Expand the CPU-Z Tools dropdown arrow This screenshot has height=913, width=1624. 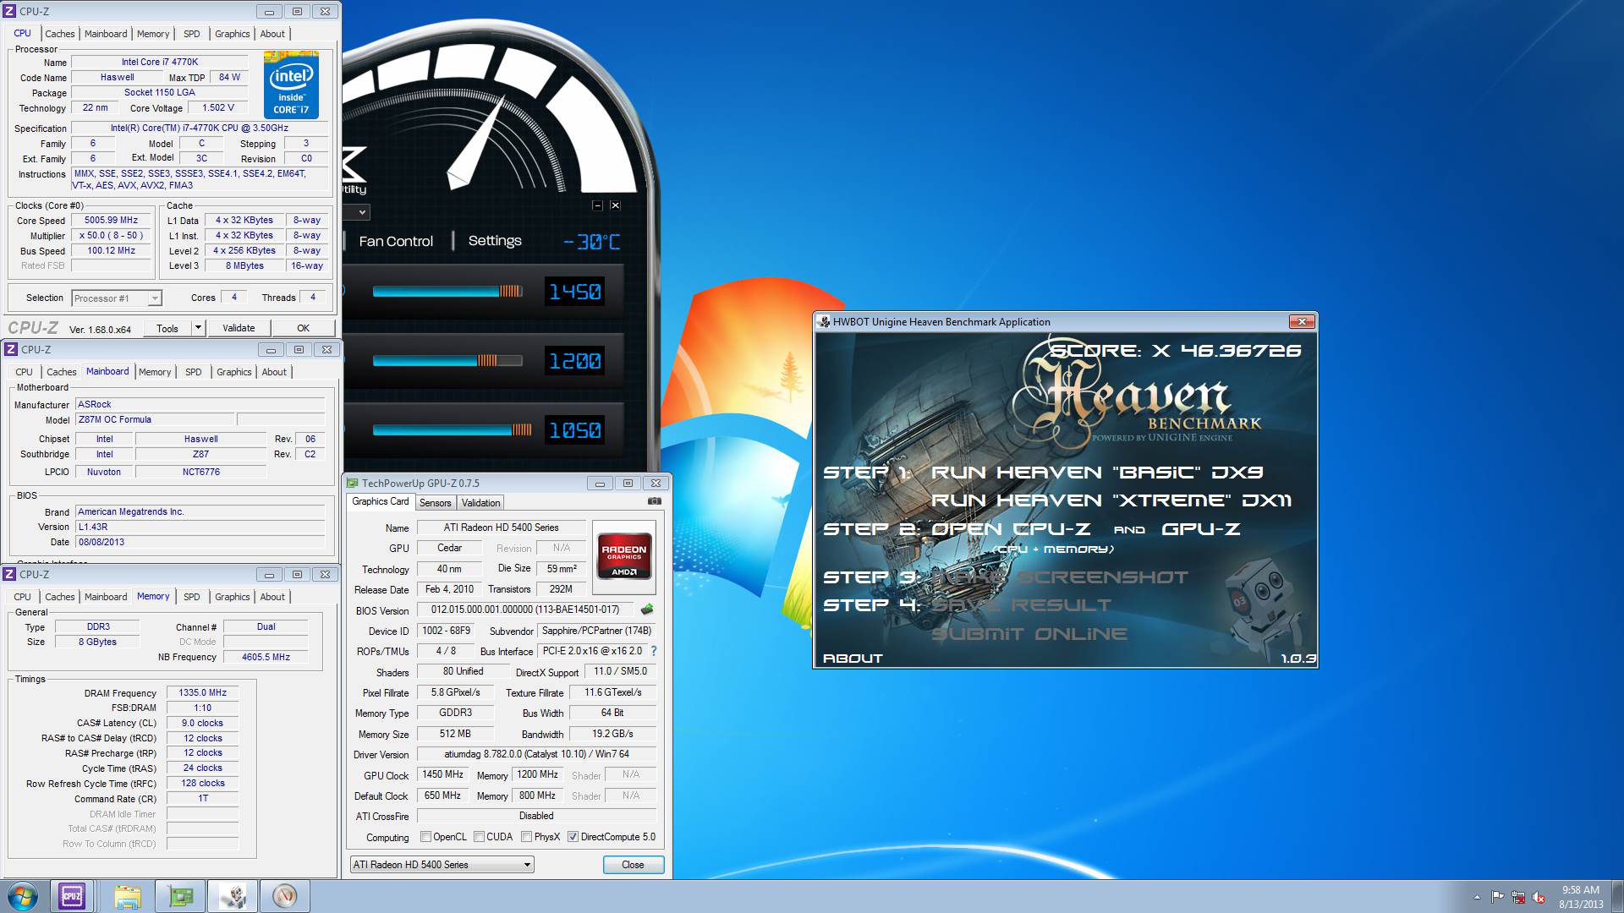coord(198,328)
